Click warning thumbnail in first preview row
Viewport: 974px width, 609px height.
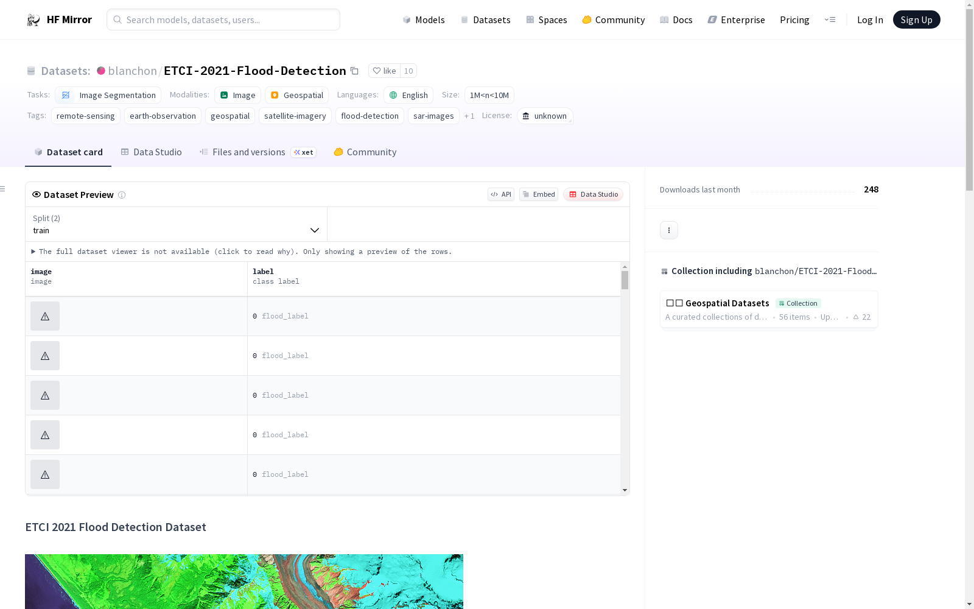click(x=45, y=316)
